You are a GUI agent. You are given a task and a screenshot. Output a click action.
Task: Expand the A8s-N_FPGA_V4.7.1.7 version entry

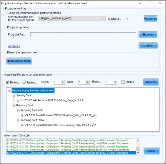click(x=22, y=125)
